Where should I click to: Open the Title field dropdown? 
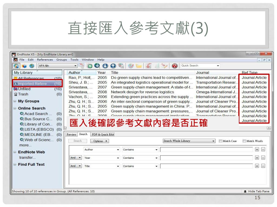(x=102, y=166)
